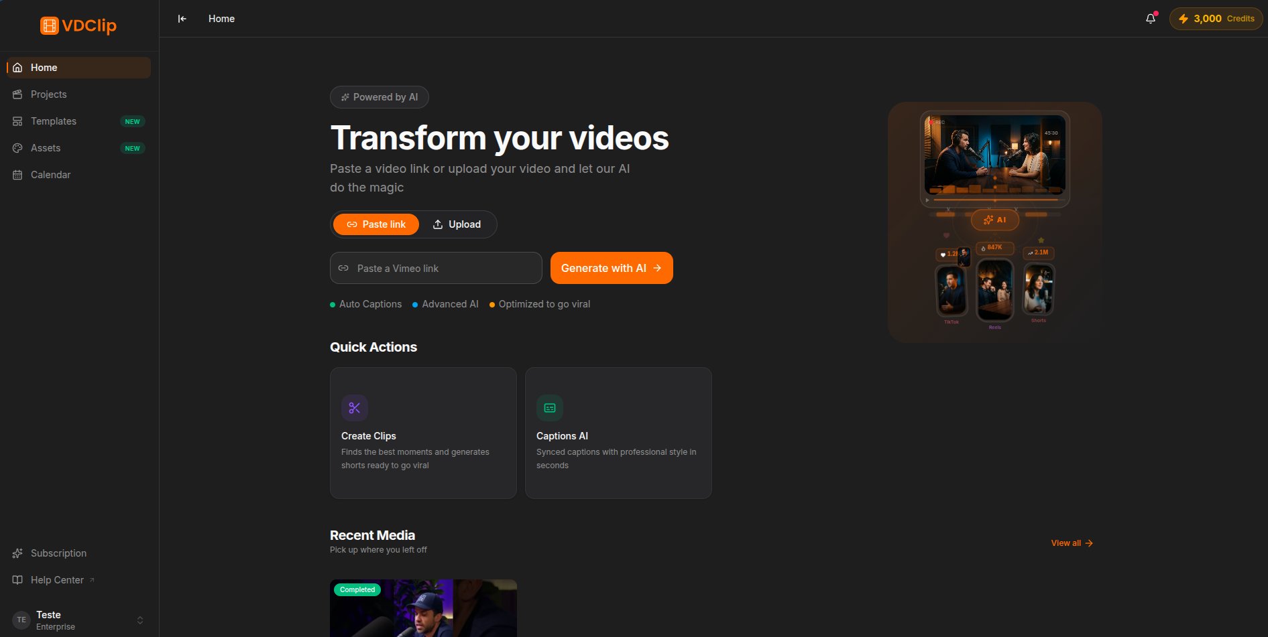Click the Advanced AI label
1268x637 pixels.
pos(450,304)
